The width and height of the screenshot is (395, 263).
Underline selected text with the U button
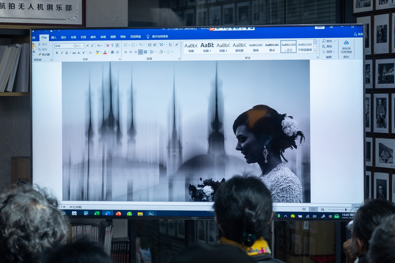(67, 53)
